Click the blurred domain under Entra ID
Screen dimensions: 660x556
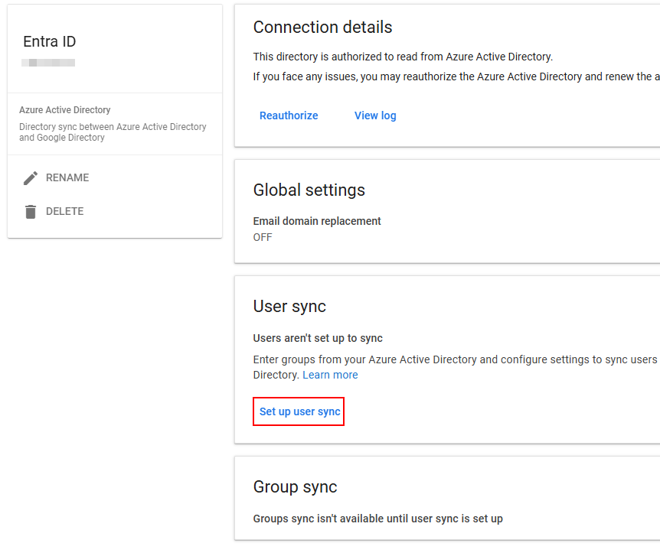click(49, 62)
